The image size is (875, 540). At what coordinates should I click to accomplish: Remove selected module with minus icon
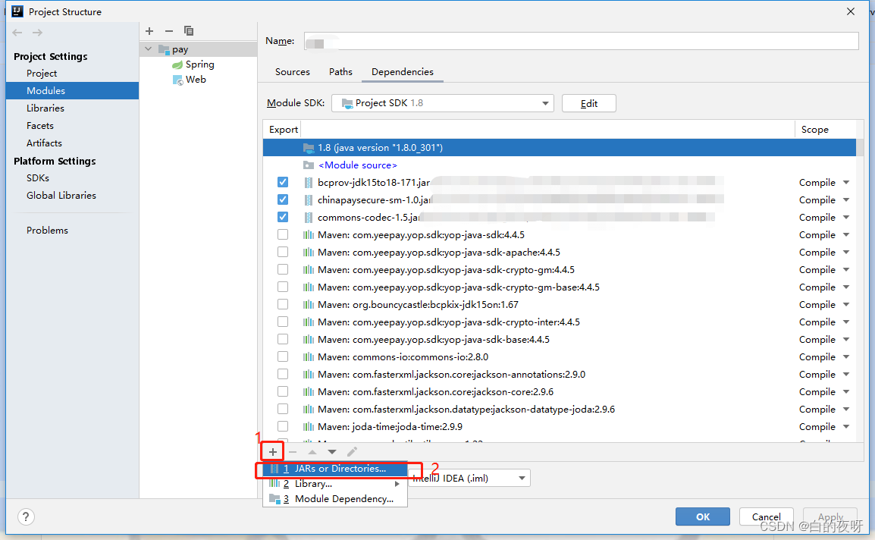[169, 30]
